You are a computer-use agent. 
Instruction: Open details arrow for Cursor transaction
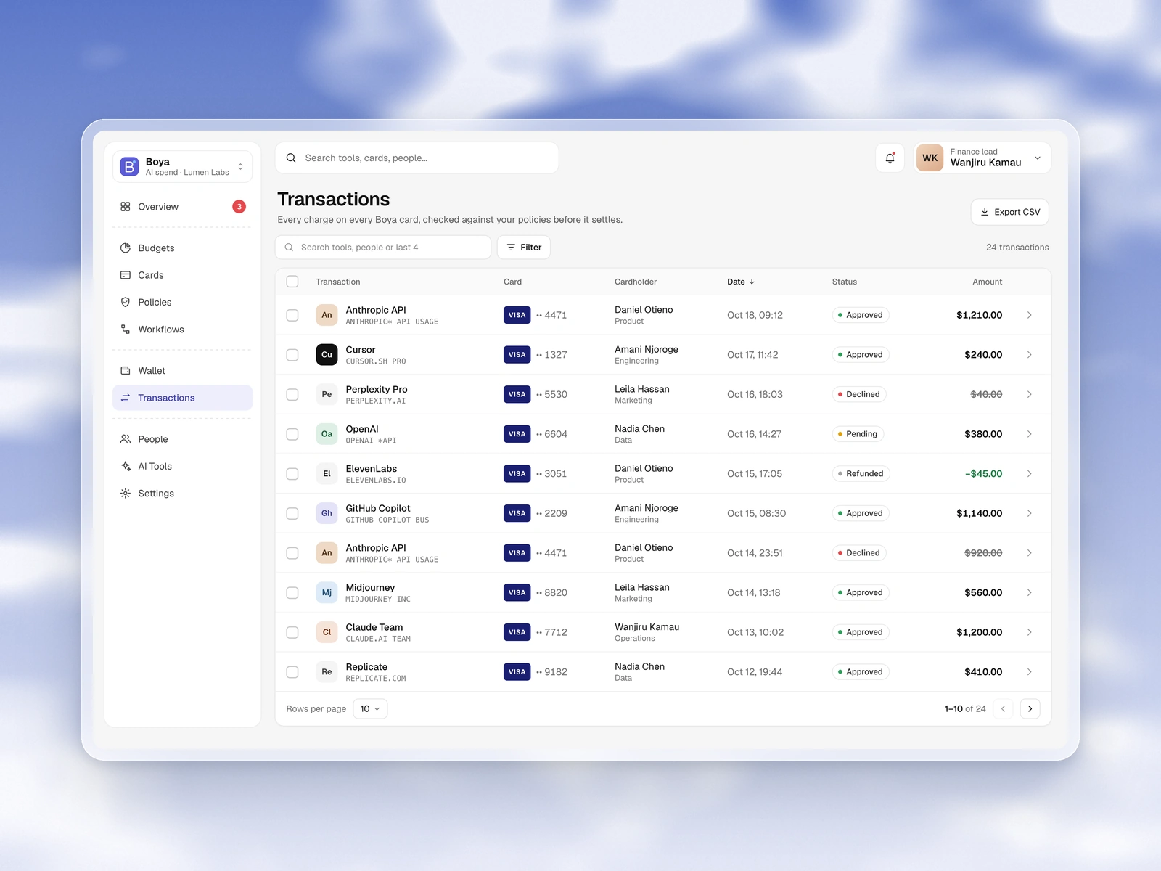tap(1029, 355)
